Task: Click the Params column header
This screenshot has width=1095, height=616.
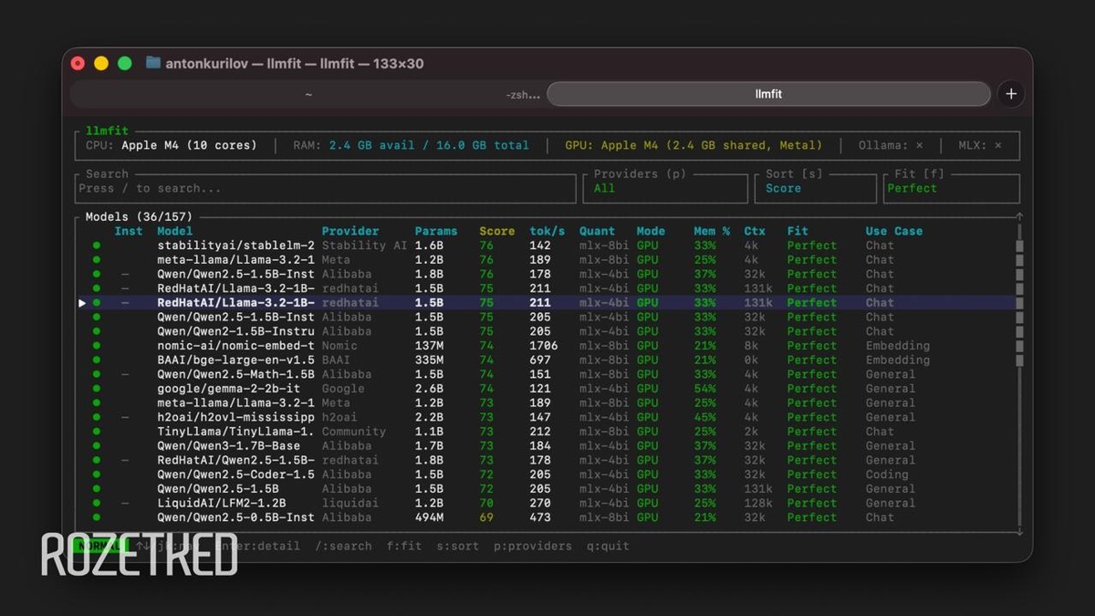Action: click(x=436, y=231)
